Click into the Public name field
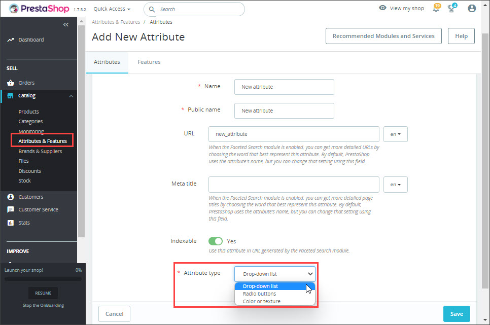Viewport: 490px width, 325px height. 284,111
